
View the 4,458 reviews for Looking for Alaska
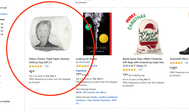(x=94, y=66)
